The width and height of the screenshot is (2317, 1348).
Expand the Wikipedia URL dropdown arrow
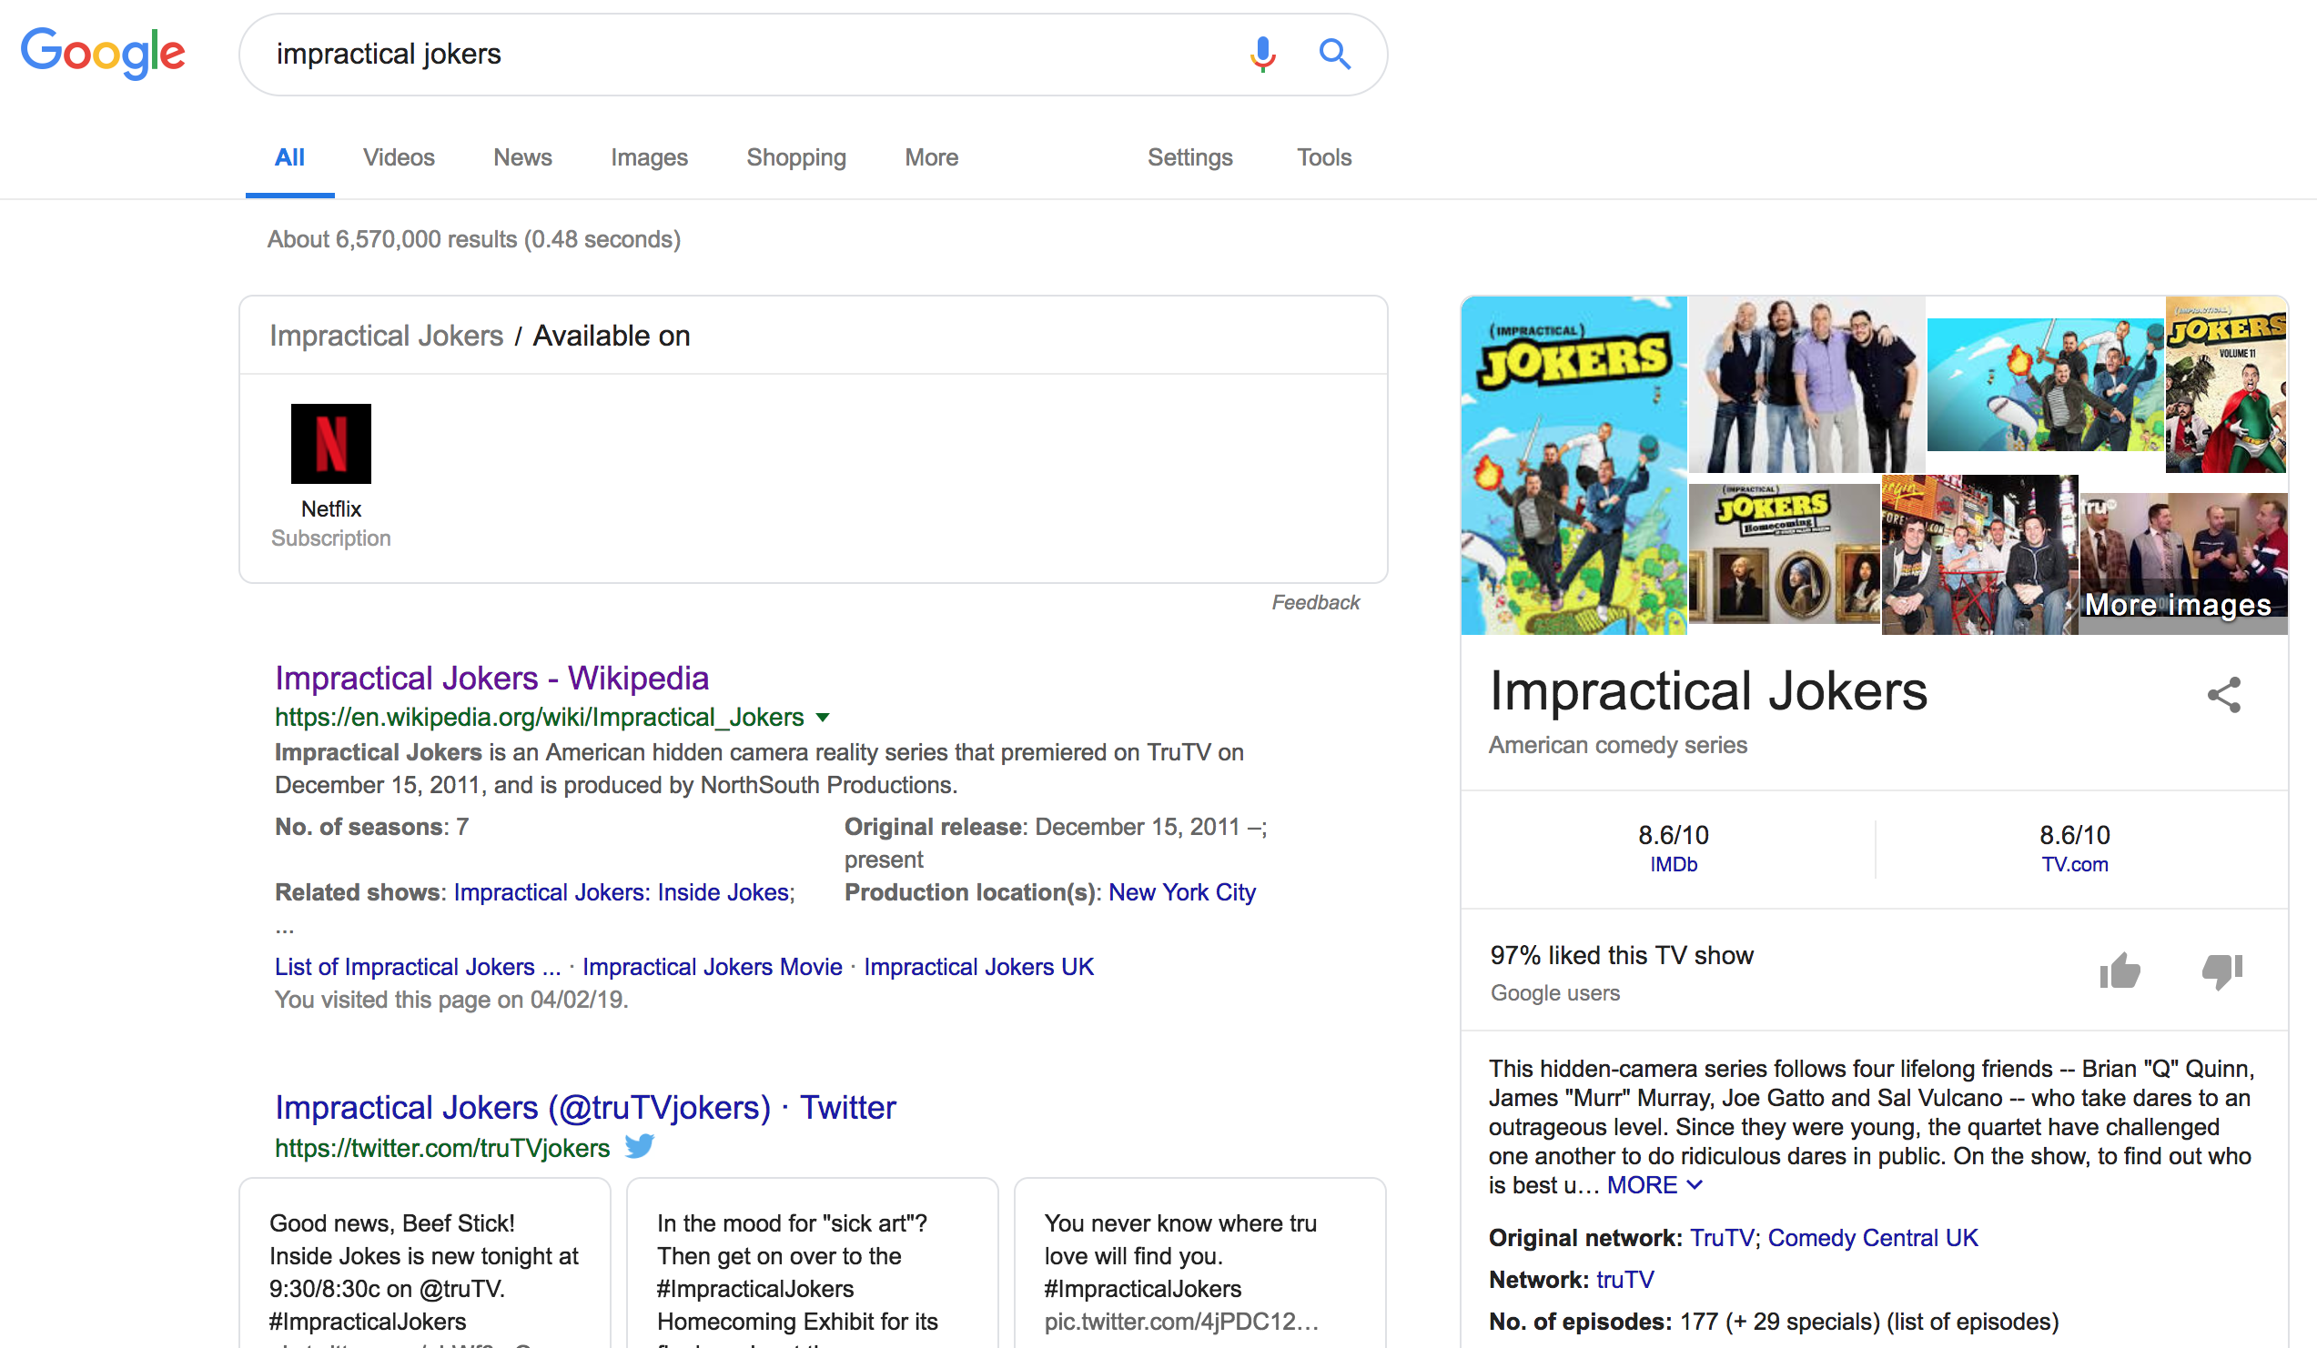(823, 718)
